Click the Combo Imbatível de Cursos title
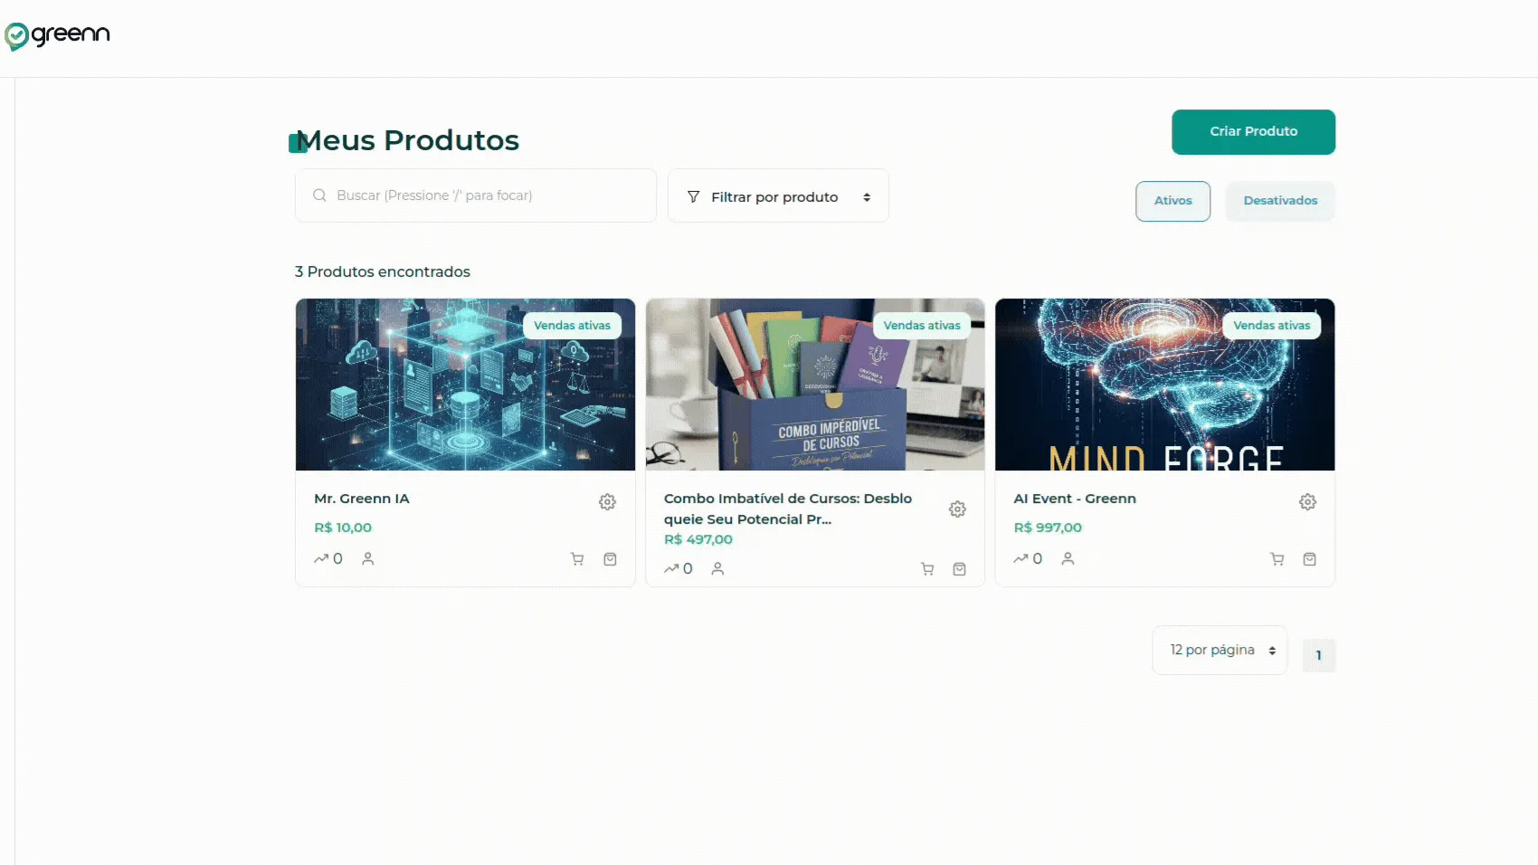The width and height of the screenshot is (1538, 865). (x=788, y=509)
